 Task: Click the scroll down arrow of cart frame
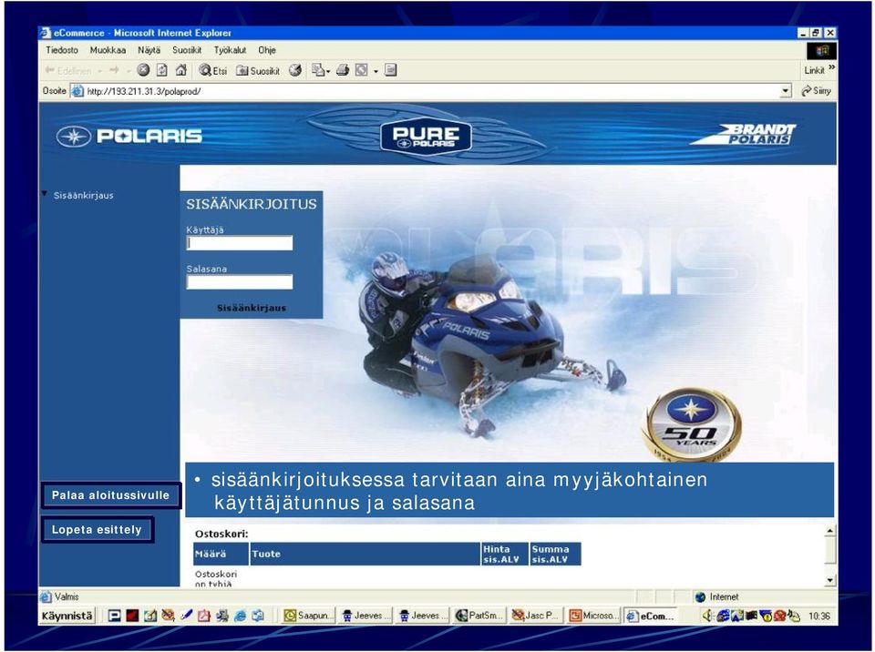pos(829,581)
